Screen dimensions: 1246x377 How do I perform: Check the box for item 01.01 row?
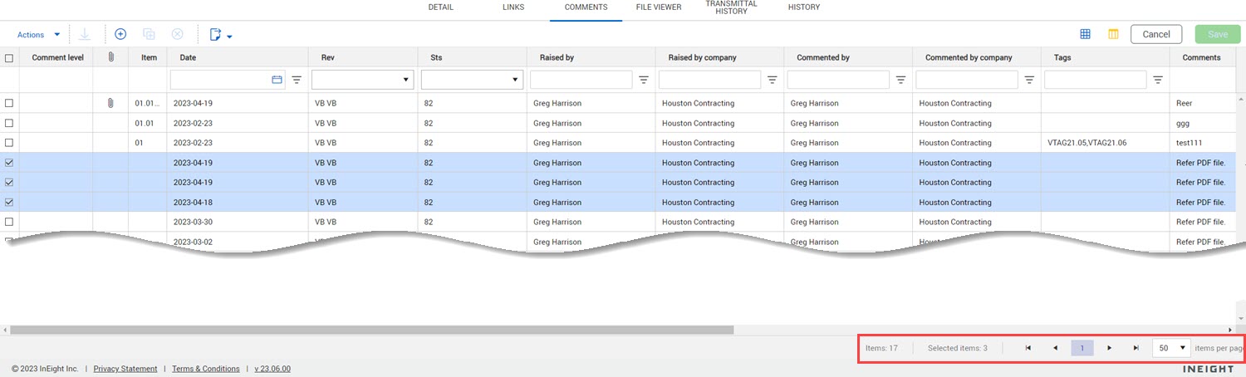[9, 123]
